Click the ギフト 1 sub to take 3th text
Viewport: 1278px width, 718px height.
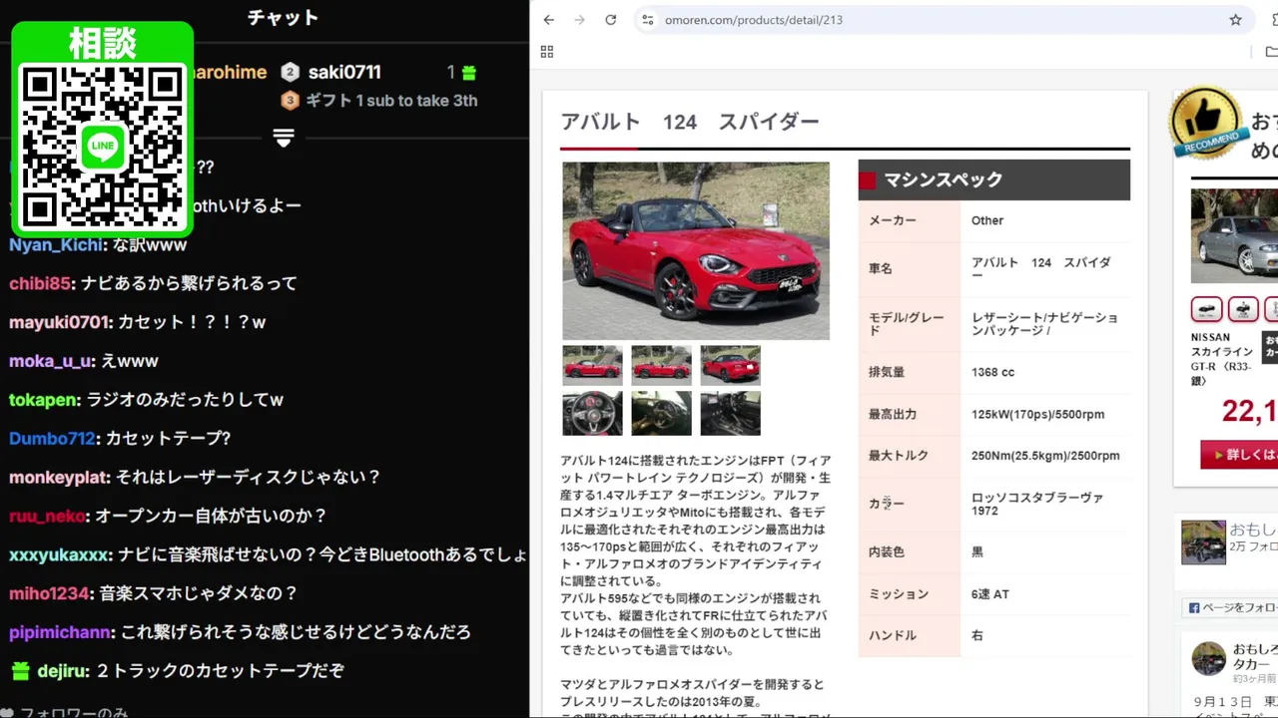coord(391,100)
